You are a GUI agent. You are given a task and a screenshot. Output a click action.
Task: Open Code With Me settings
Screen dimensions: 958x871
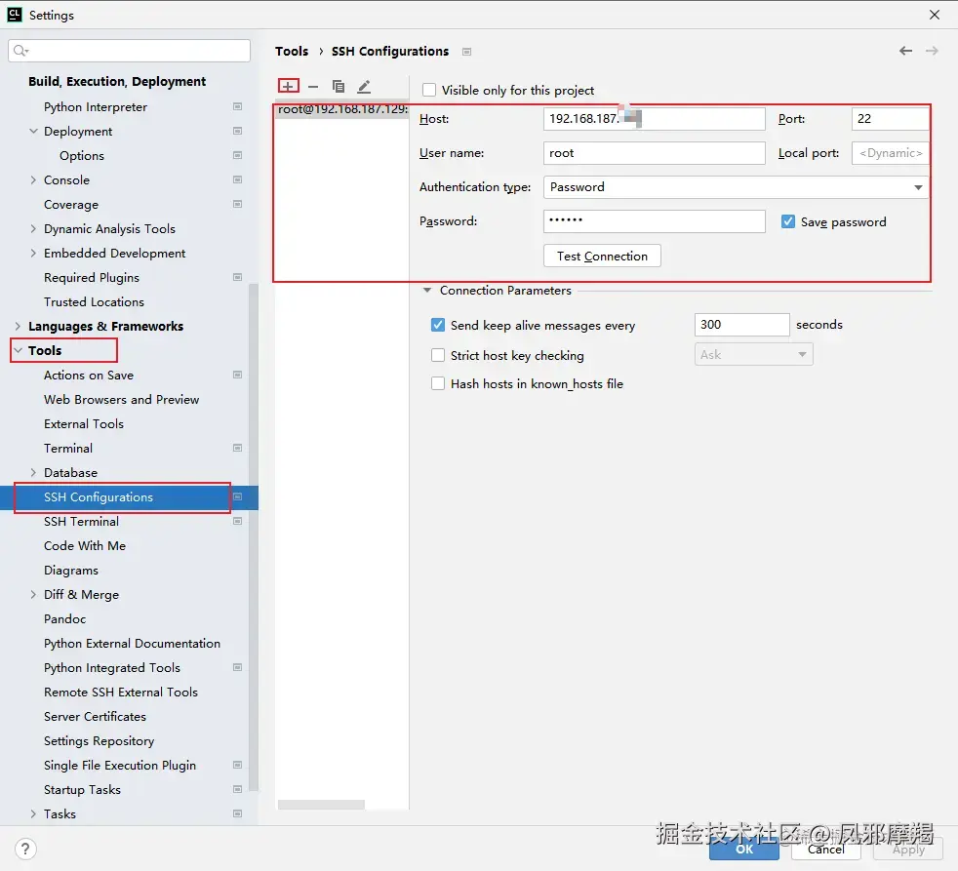point(84,545)
